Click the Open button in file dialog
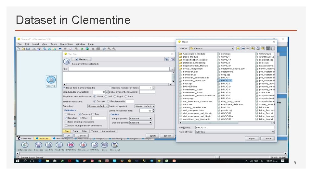 coord(252,138)
